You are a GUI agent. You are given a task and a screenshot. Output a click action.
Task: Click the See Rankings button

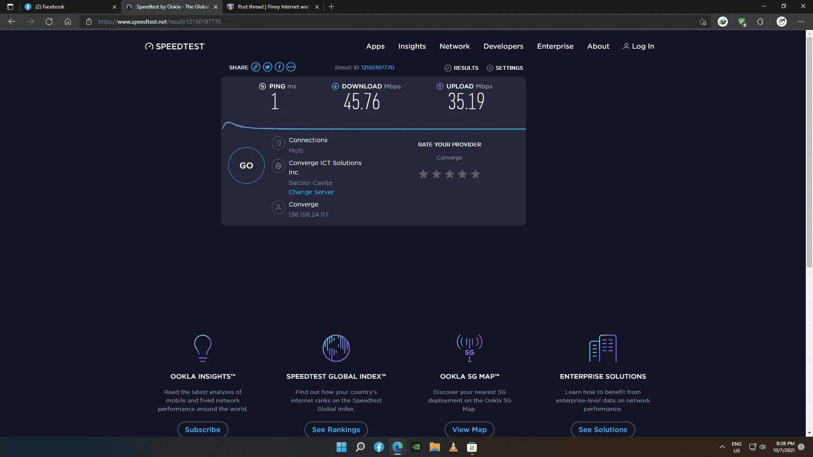tap(336, 429)
